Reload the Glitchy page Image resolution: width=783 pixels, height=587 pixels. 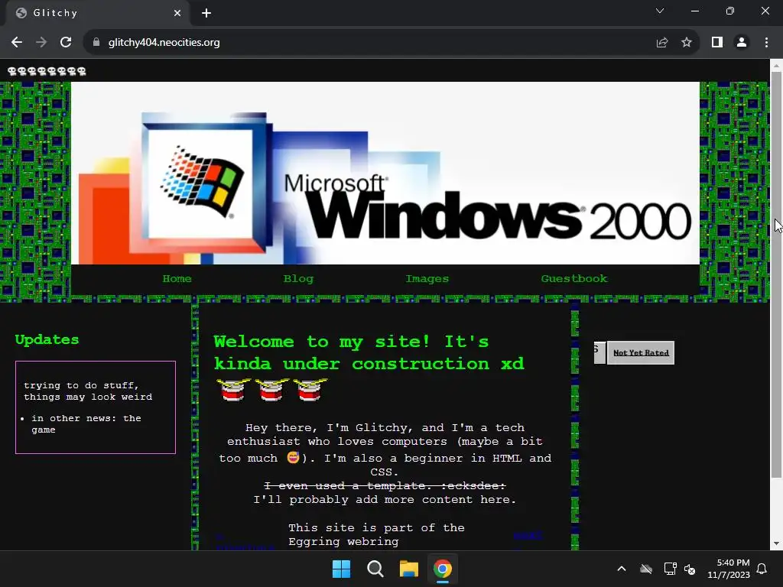(66, 43)
